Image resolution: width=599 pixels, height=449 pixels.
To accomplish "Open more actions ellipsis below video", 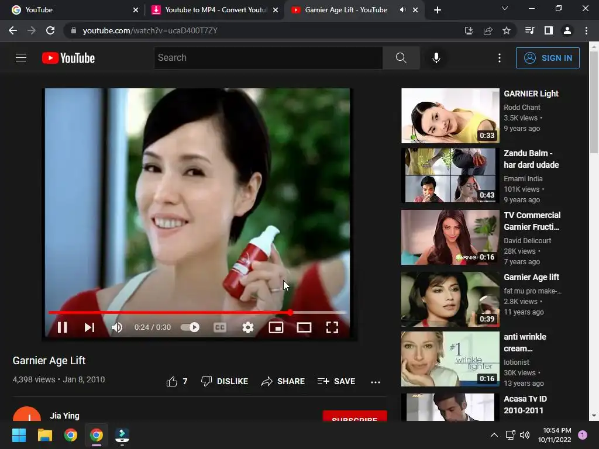I will 376,382.
